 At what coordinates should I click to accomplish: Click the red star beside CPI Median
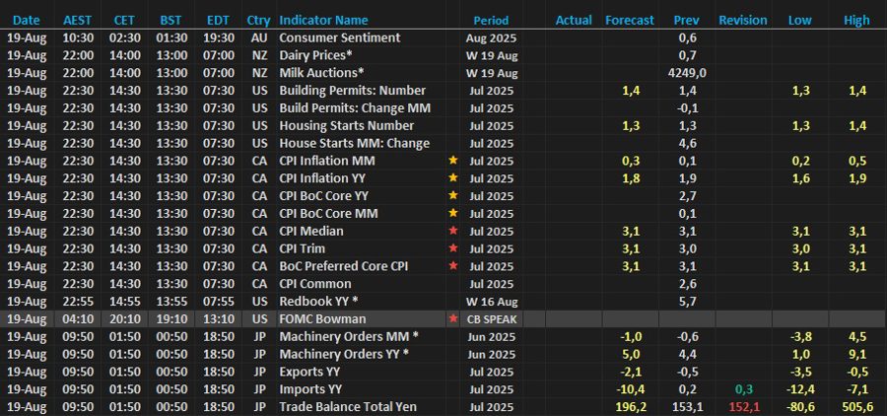[x=453, y=232]
